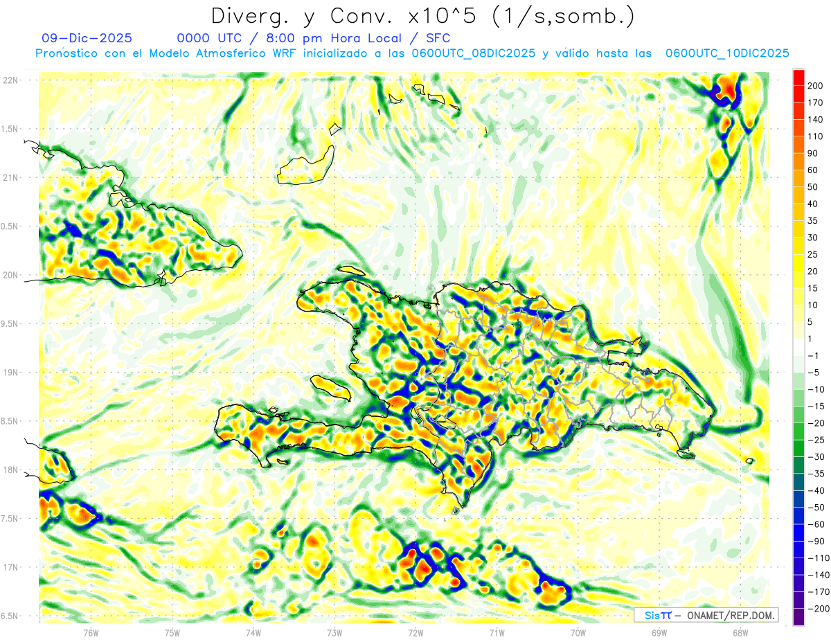
Task: Click the 'SFC' level label in the header
Action: [437, 38]
